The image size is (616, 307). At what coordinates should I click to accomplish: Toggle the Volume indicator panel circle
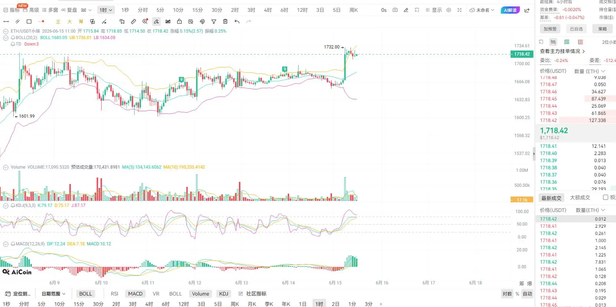(x=6, y=167)
